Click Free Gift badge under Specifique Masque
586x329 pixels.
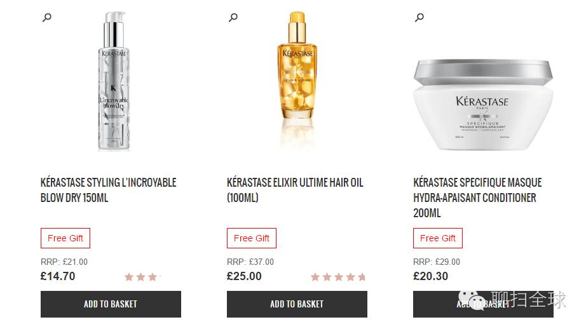(438, 238)
